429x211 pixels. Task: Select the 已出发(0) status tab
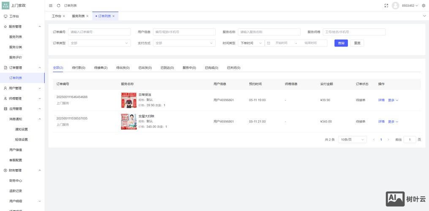pos(145,68)
